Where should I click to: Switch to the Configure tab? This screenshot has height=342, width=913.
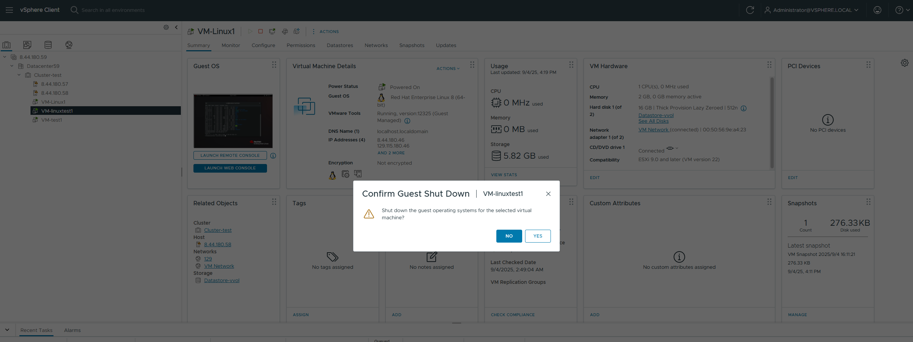coord(263,45)
